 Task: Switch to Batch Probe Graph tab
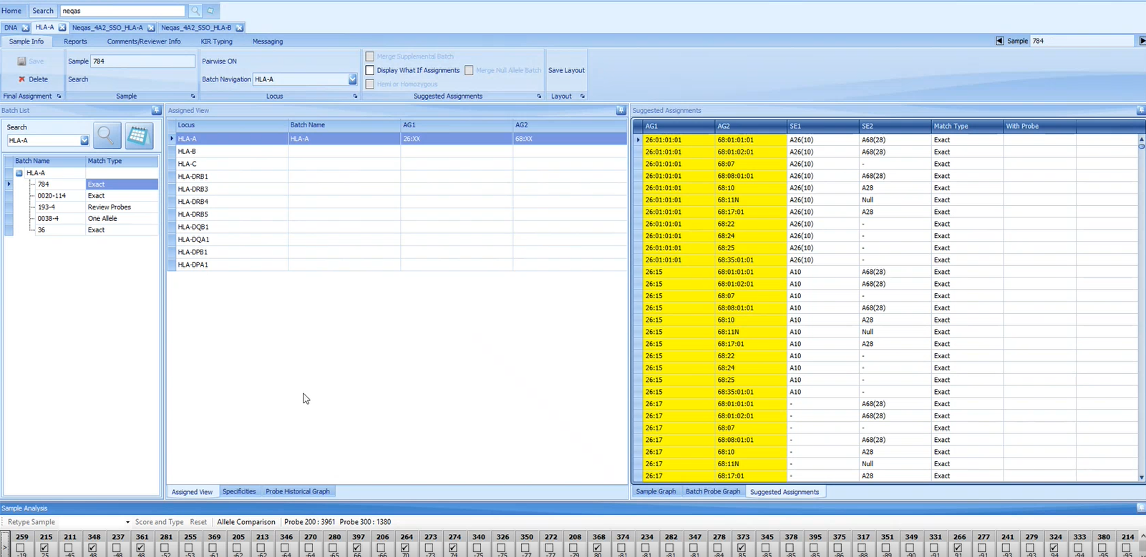pos(713,492)
